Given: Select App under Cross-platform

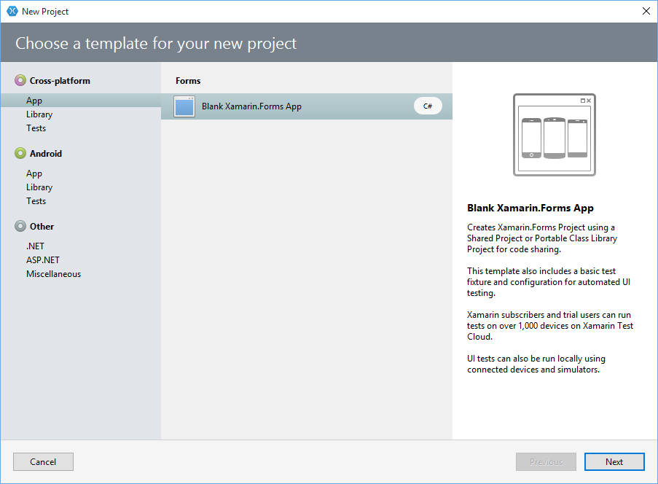Looking at the screenshot, I should (81, 101).
